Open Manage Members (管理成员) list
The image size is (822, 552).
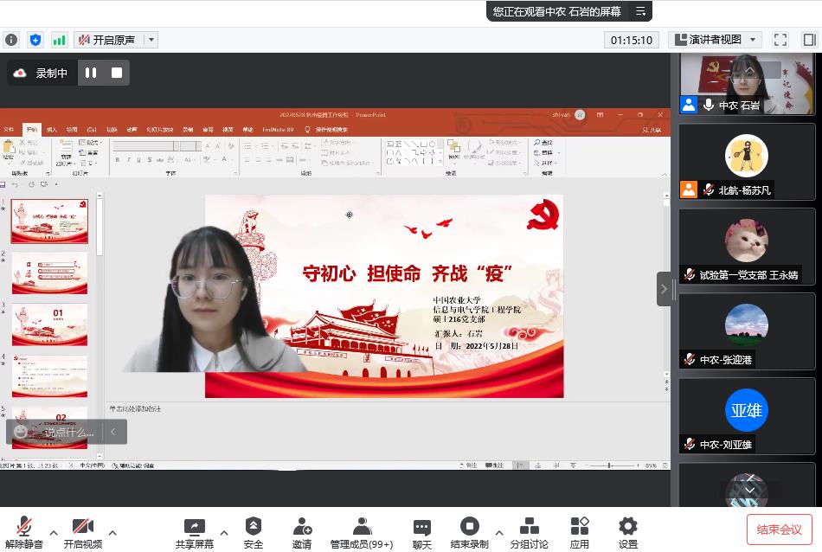tap(361, 527)
